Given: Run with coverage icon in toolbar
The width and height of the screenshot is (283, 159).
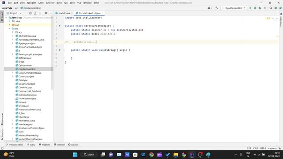Looking at the screenshot, I should tap(260, 8).
